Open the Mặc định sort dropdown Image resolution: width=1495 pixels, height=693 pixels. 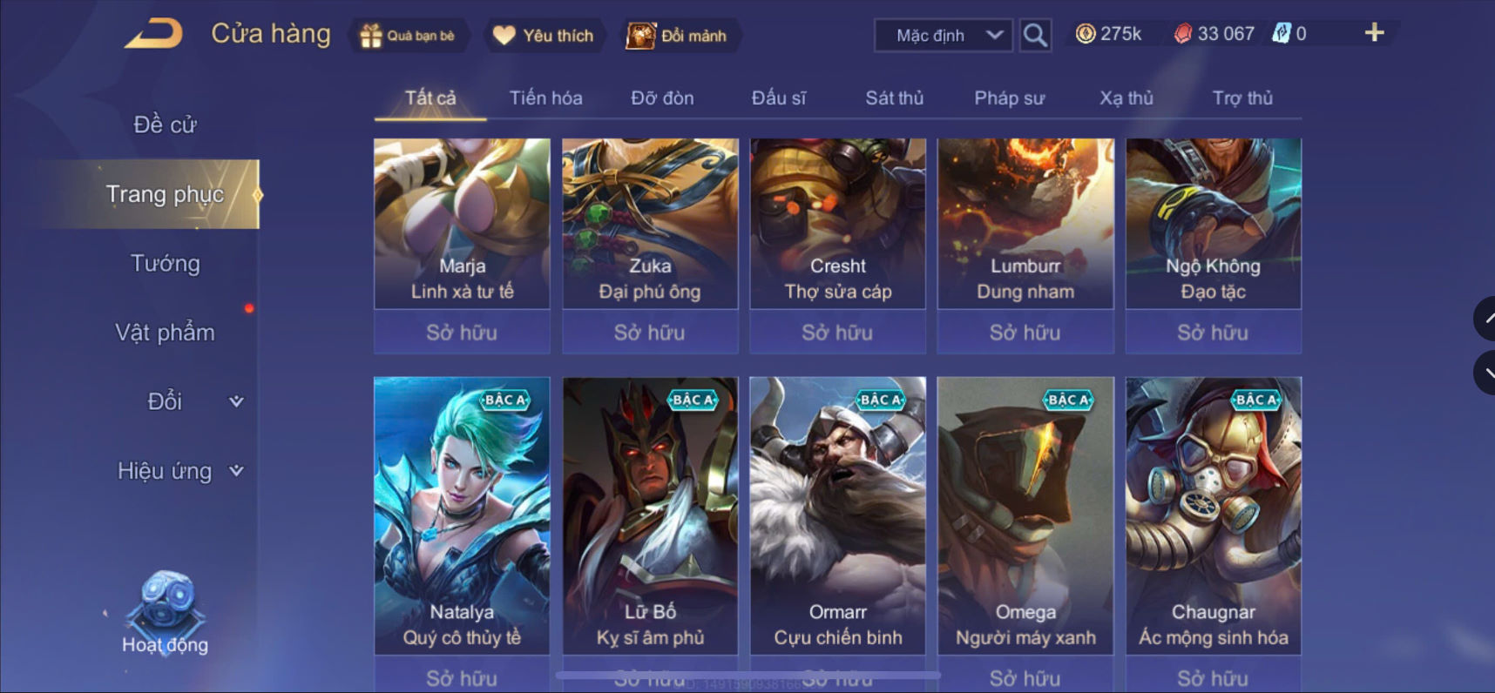tap(944, 36)
